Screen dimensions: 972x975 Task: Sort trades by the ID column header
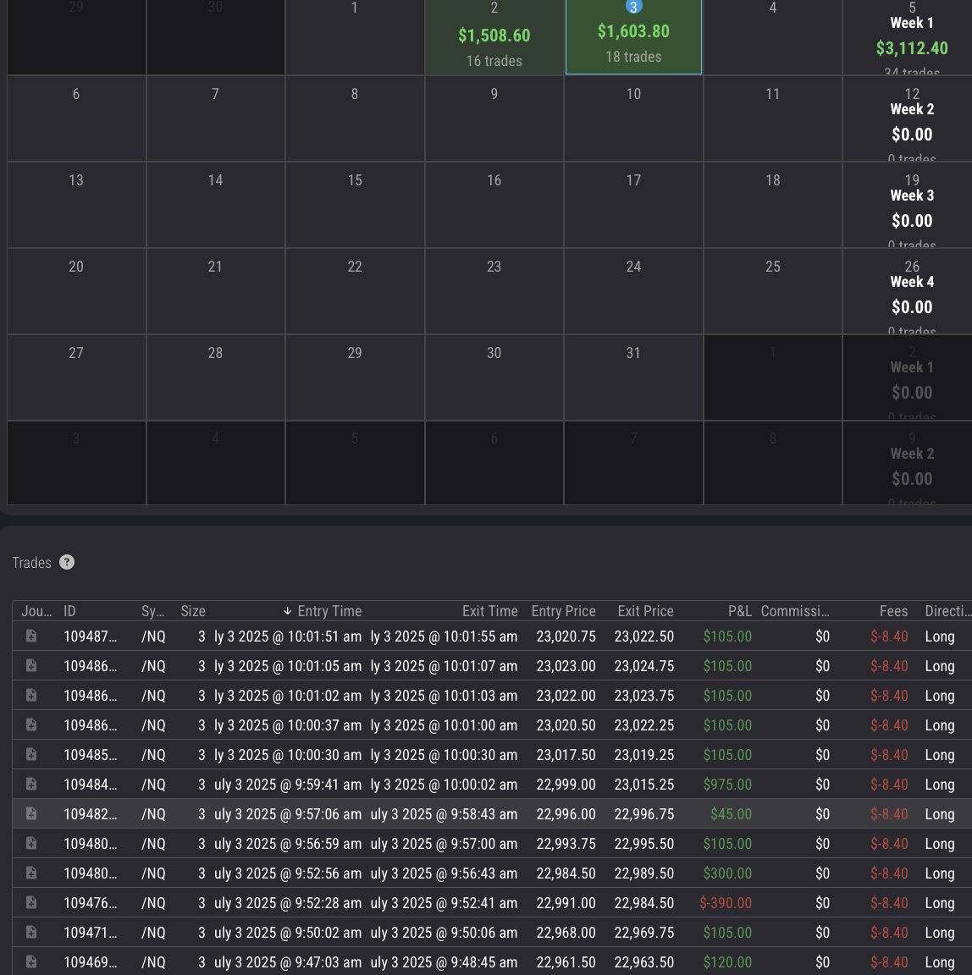point(69,611)
